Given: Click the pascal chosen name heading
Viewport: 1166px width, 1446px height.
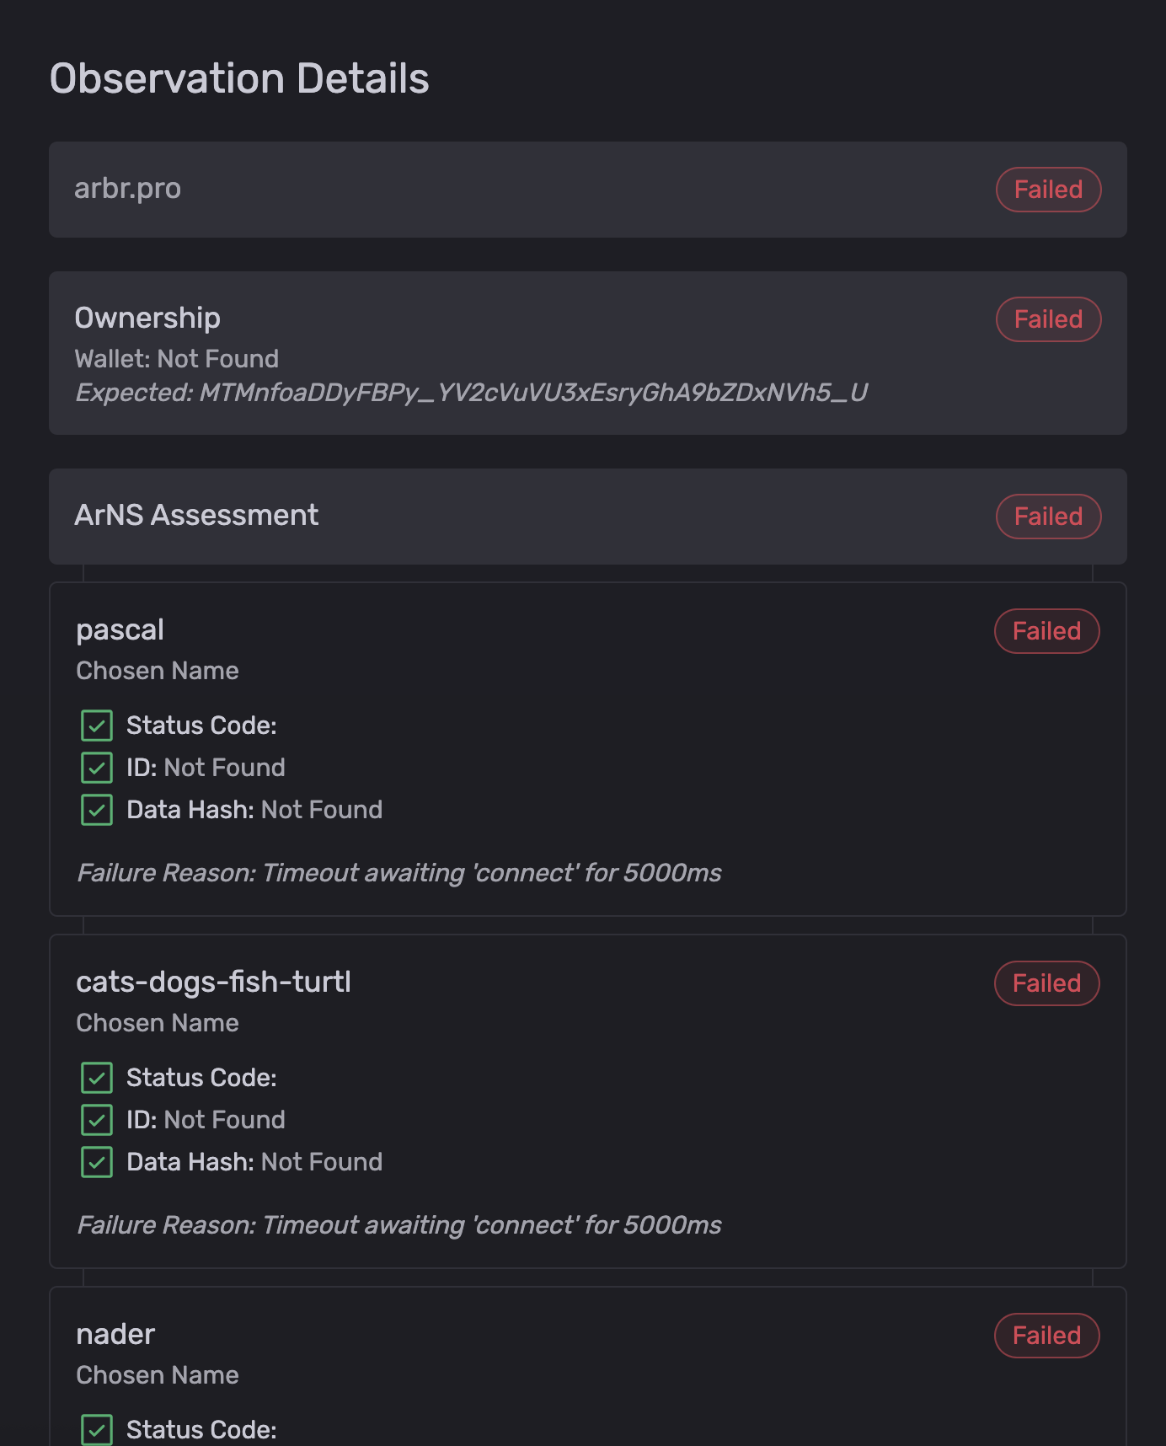Looking at the screenshot, I should pyautogui.click(x=120, y=630).
